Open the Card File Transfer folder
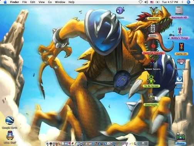Screen dimensions: 194x146 pos(153,46)
